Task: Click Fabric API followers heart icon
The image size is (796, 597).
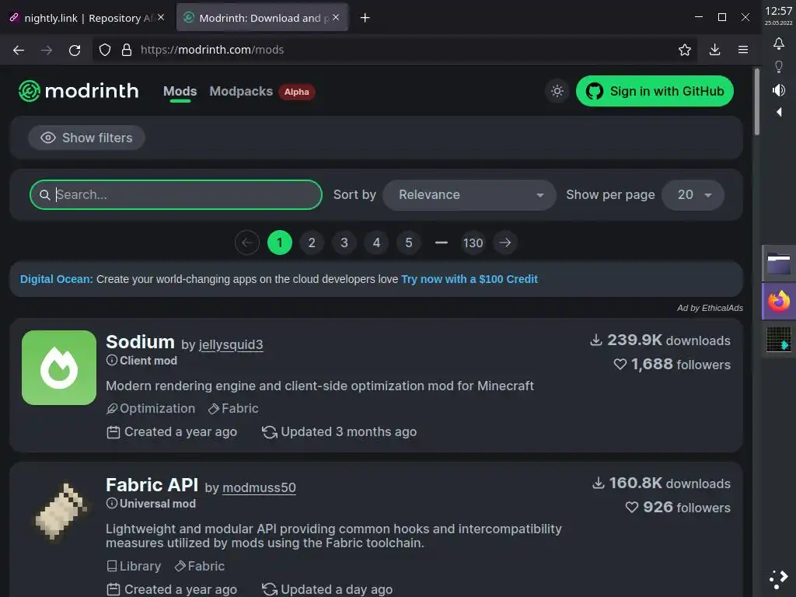Action: 631,507
